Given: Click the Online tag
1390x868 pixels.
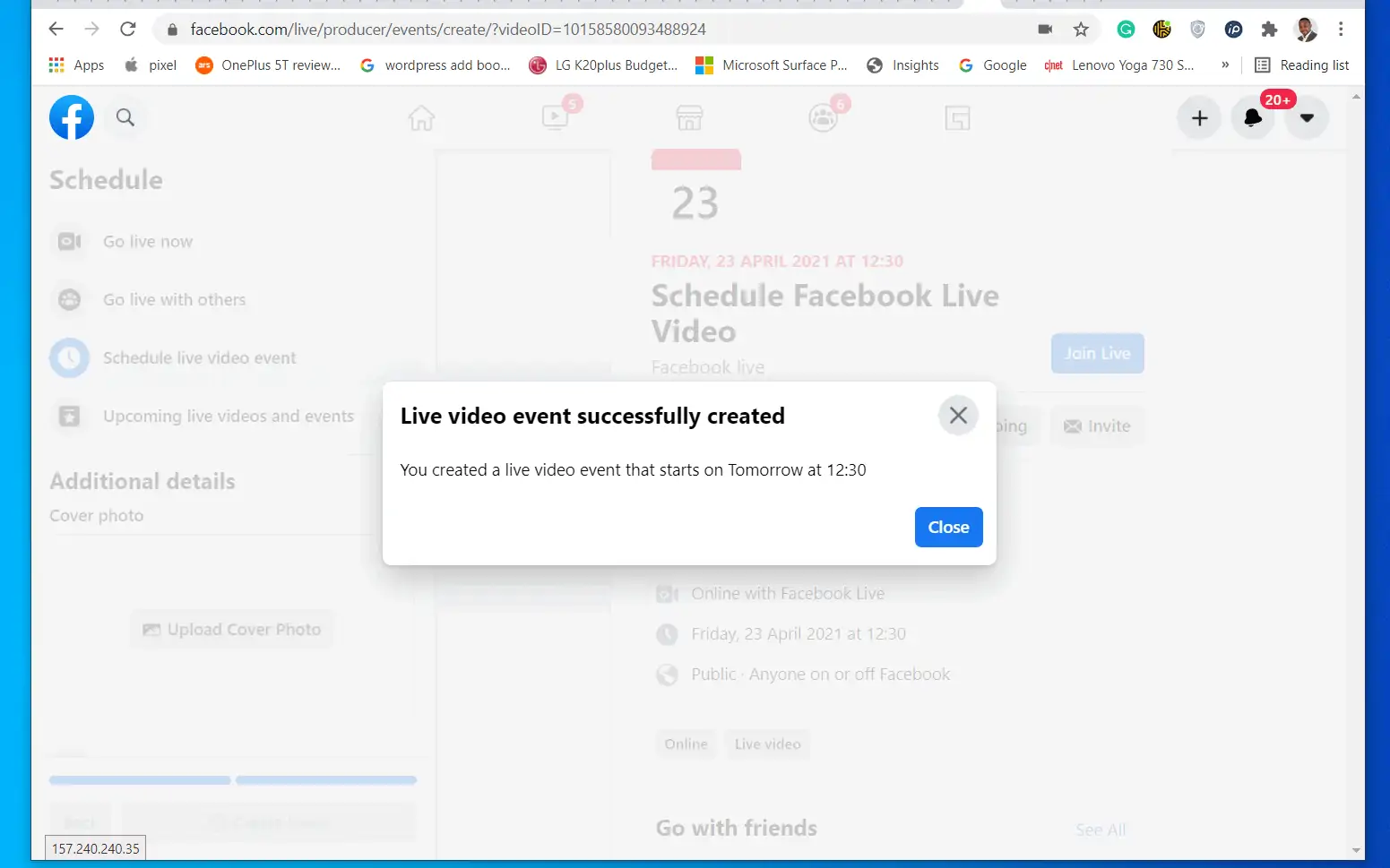Looking at the screenshot, I should pyautogui.click(x=686, y=744).
